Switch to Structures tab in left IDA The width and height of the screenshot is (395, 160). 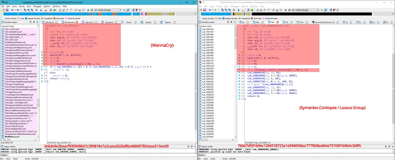point(109,22)
